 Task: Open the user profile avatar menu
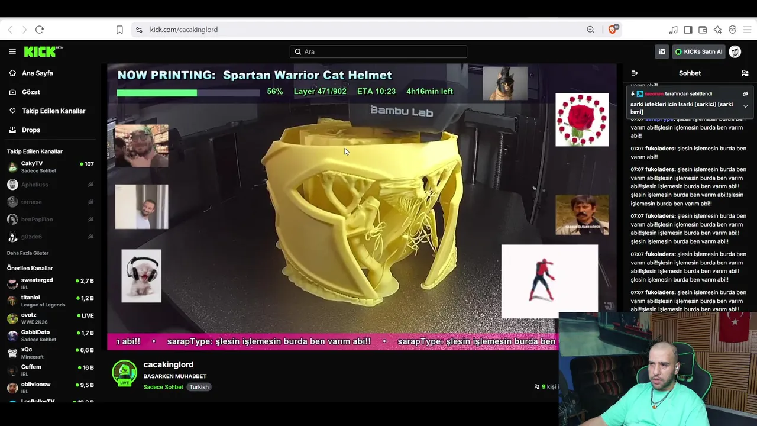pyautogui.click(x=735, y=51)
